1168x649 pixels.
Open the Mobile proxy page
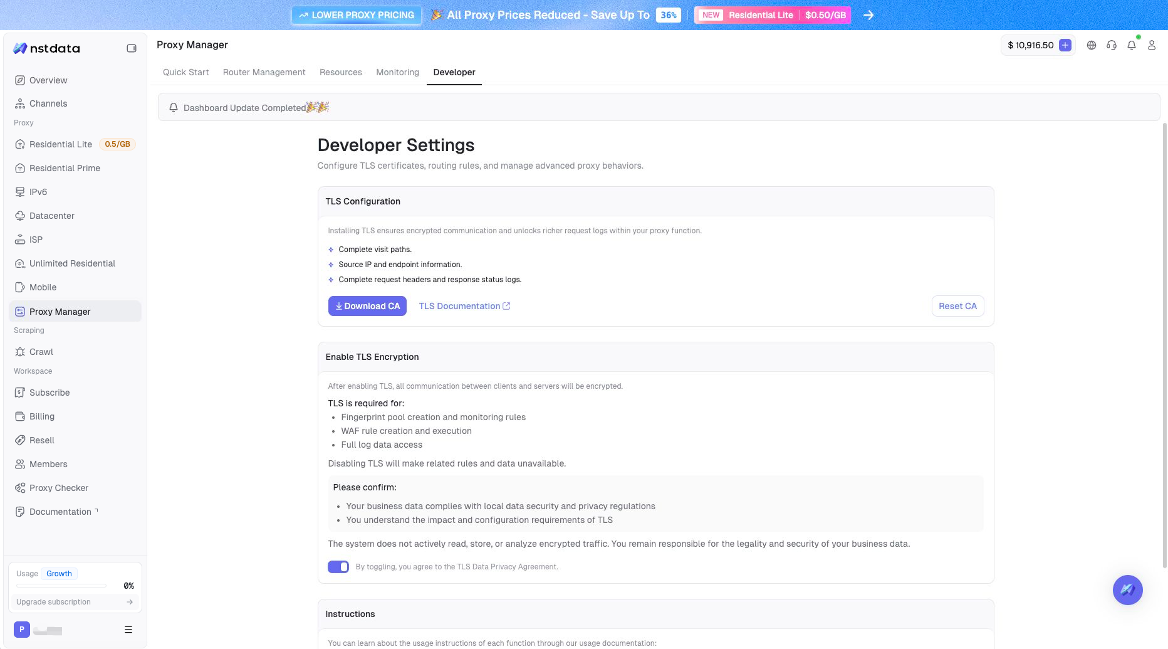click(75, 287)
